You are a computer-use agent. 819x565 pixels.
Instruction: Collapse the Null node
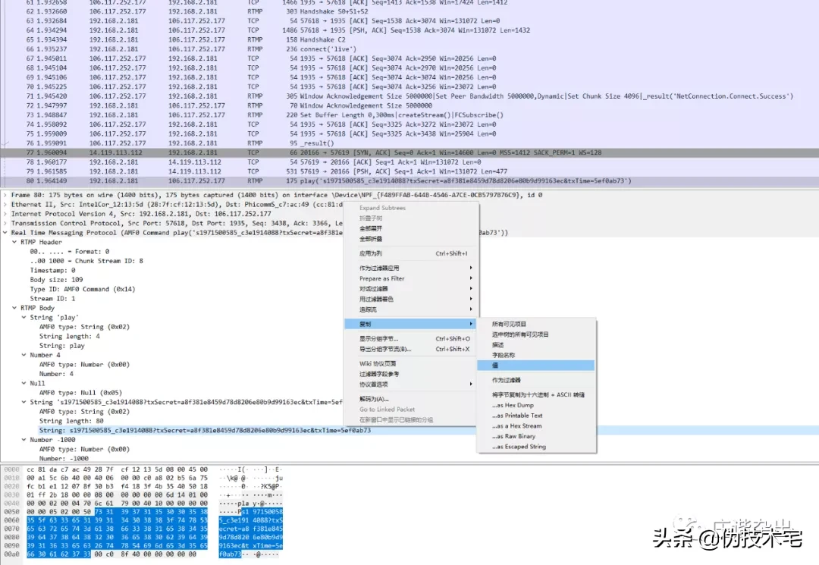[x=24, y=383]
